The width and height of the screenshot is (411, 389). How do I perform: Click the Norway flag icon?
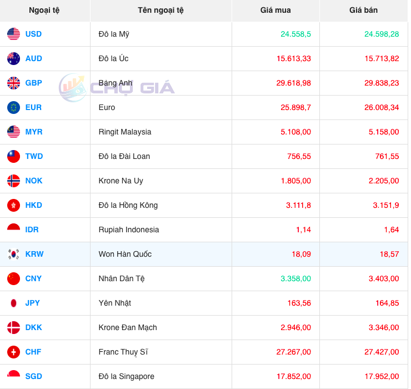(13, 181)
